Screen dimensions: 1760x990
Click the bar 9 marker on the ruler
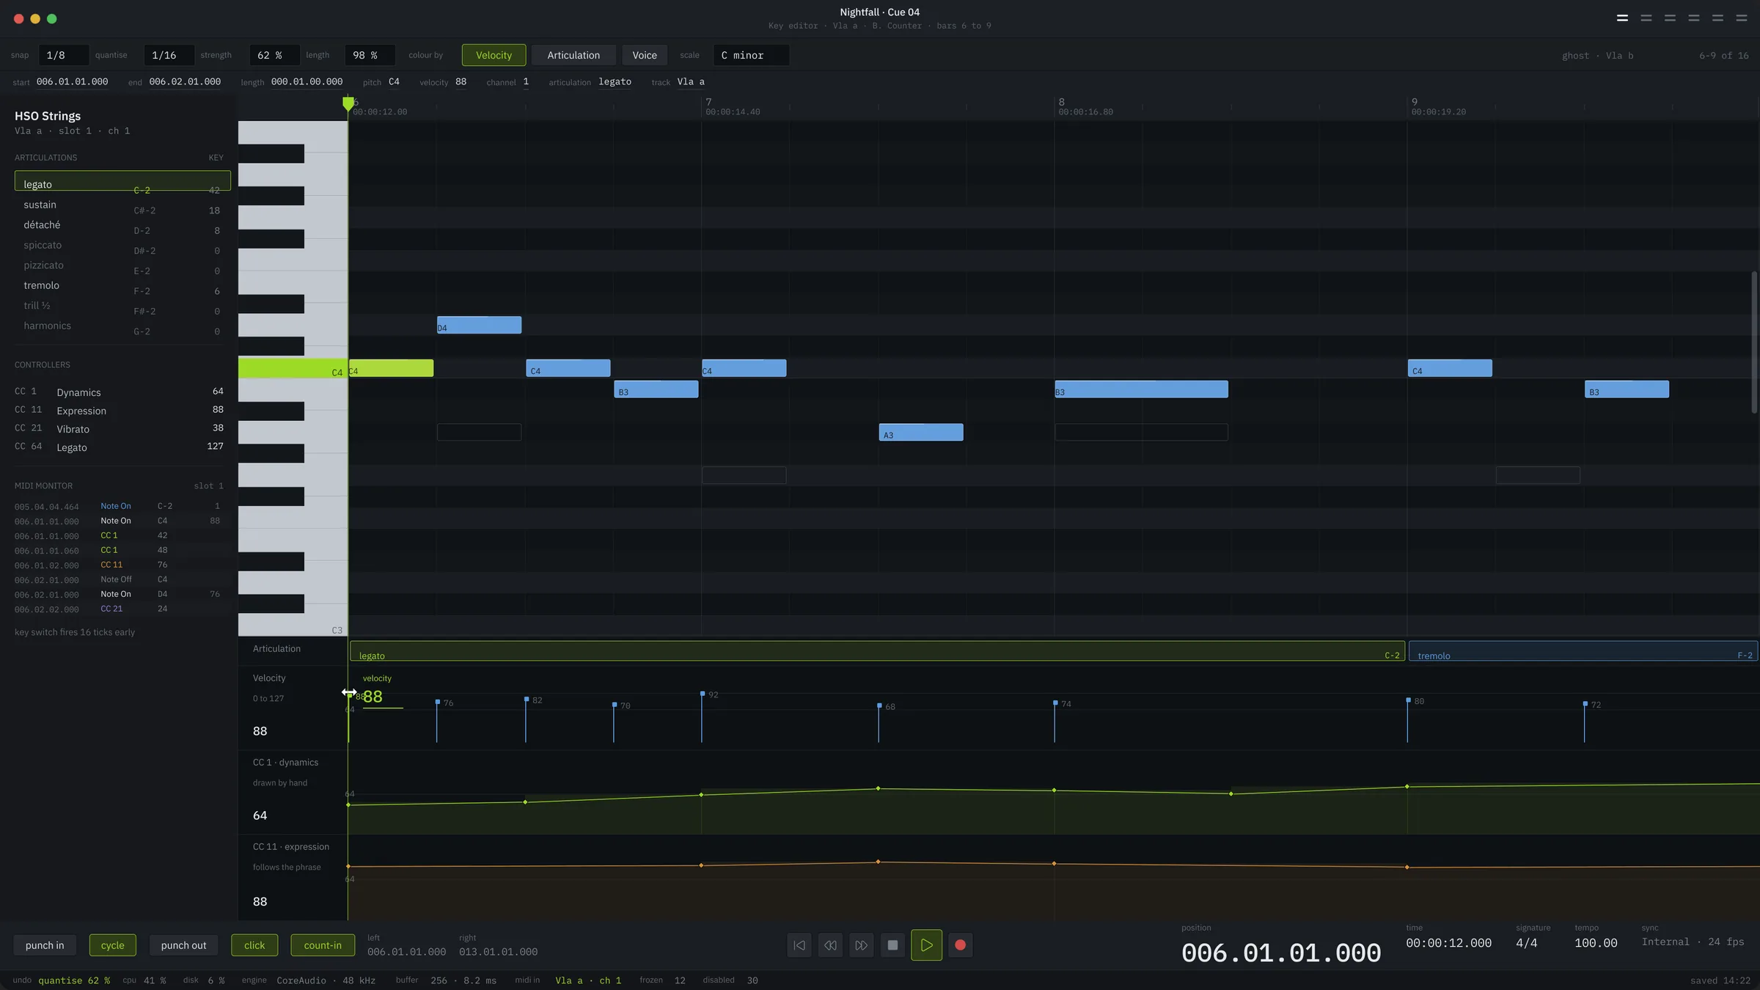tap(1415, 103)
